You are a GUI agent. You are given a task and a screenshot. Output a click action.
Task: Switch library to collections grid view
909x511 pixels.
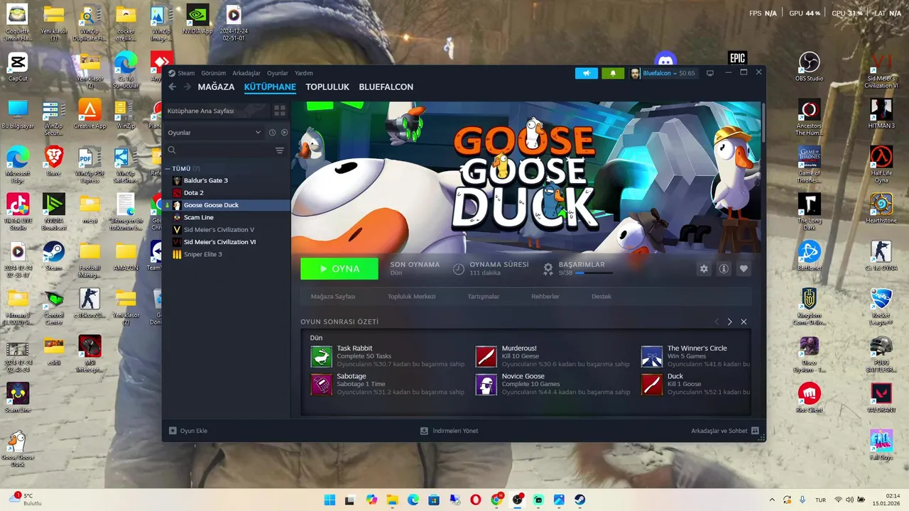pos(280,111)
